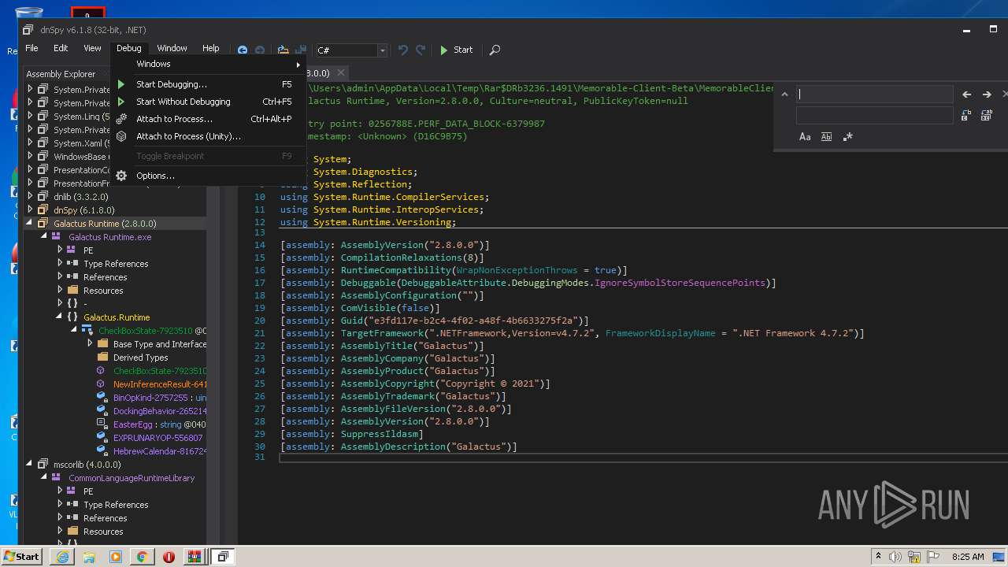
Task: Toggle Use Regular Expressions option
Action: 847,136
